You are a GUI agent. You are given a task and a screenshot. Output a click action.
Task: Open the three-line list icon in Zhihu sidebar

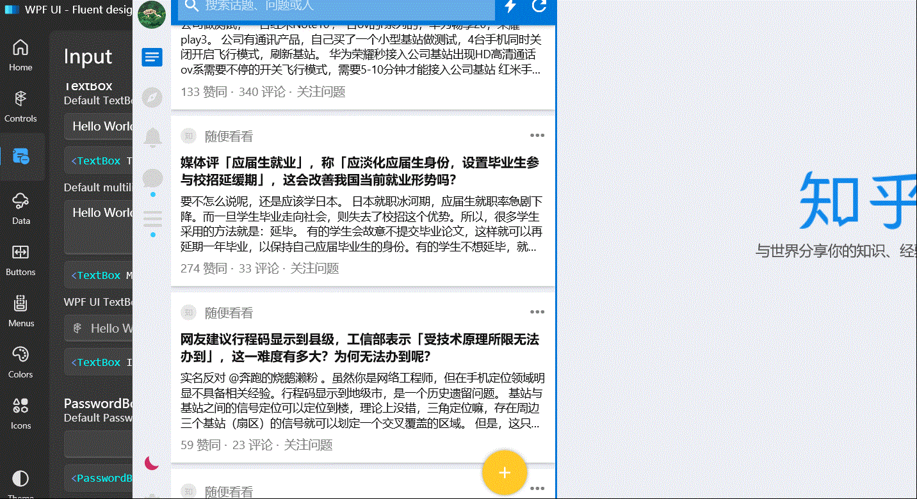(x=152, y=219)
